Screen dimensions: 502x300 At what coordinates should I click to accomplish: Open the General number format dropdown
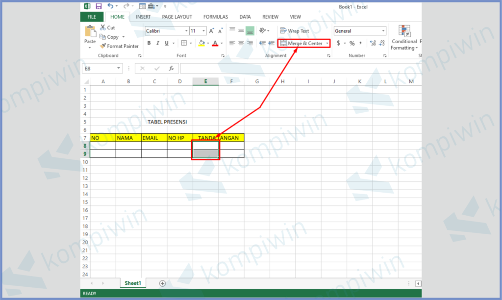[x=382, y=31]
